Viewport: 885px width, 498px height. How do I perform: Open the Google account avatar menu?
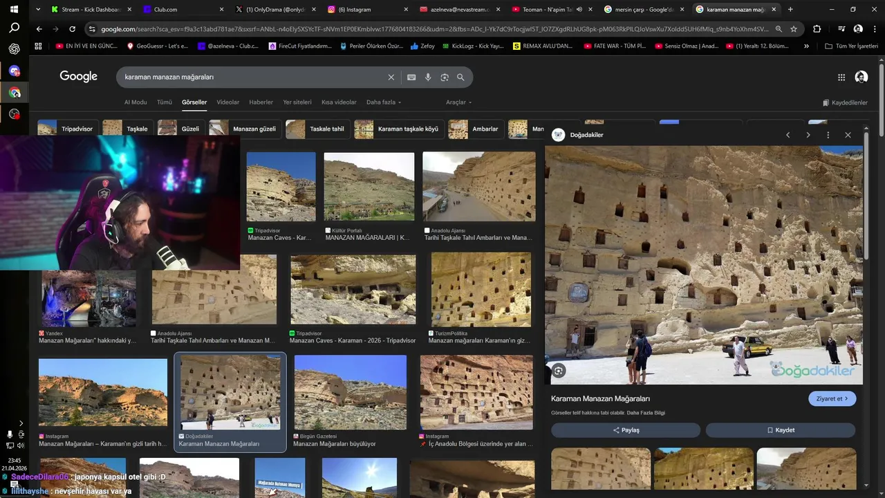[x=861, y=77]
